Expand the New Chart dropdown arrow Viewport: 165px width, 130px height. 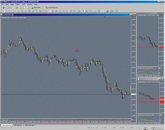point(5,8)
